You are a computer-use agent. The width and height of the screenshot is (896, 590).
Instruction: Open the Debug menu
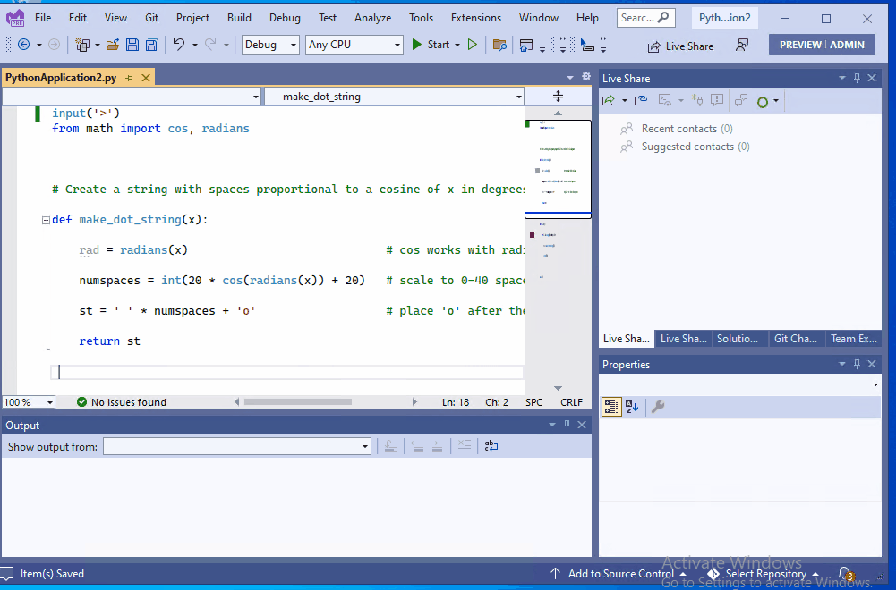285,18
